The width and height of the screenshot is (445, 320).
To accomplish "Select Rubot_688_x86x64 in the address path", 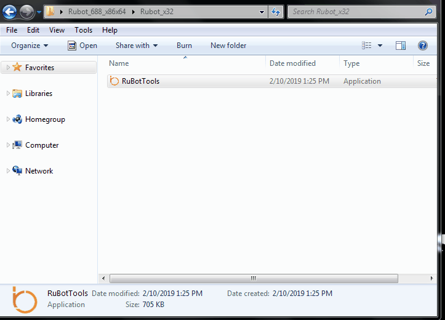I will point(97,12).
